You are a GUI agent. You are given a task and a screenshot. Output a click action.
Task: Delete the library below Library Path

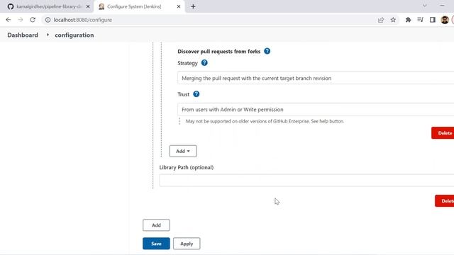(x=445, y=201)
